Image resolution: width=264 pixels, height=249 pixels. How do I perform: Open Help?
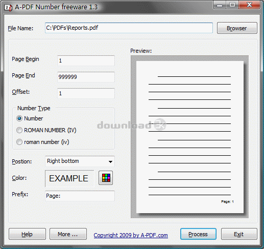27,234
